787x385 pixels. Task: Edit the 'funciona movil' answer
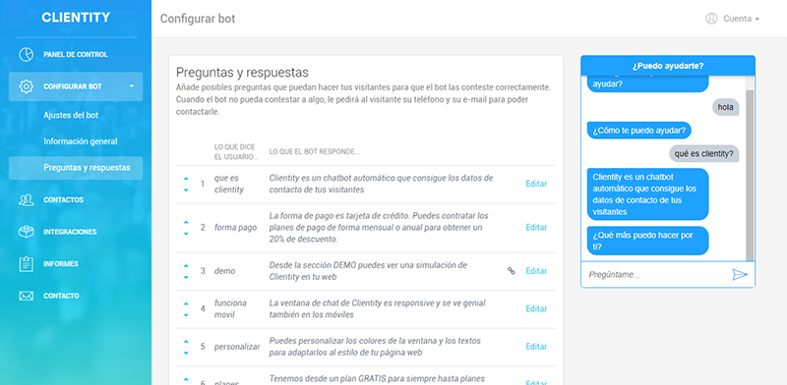tap(536, 308)
